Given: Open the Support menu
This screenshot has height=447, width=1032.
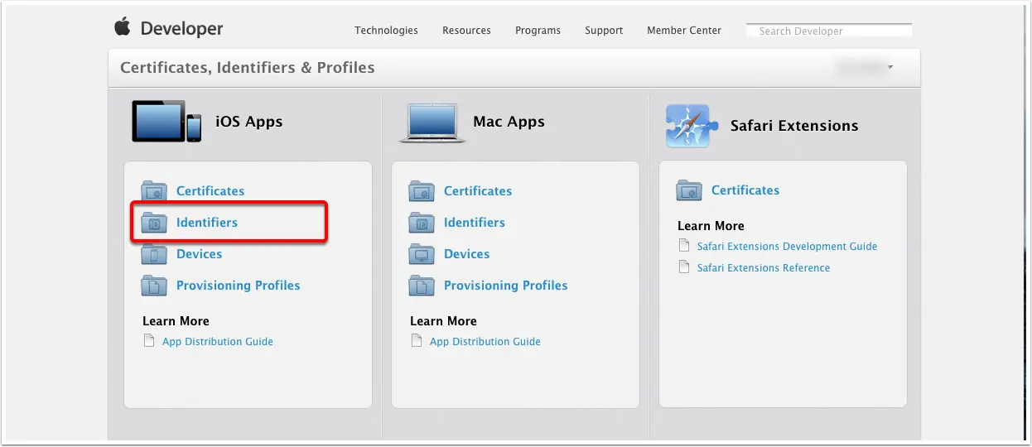Looking at the screenshot, I should tap(604, 31).
